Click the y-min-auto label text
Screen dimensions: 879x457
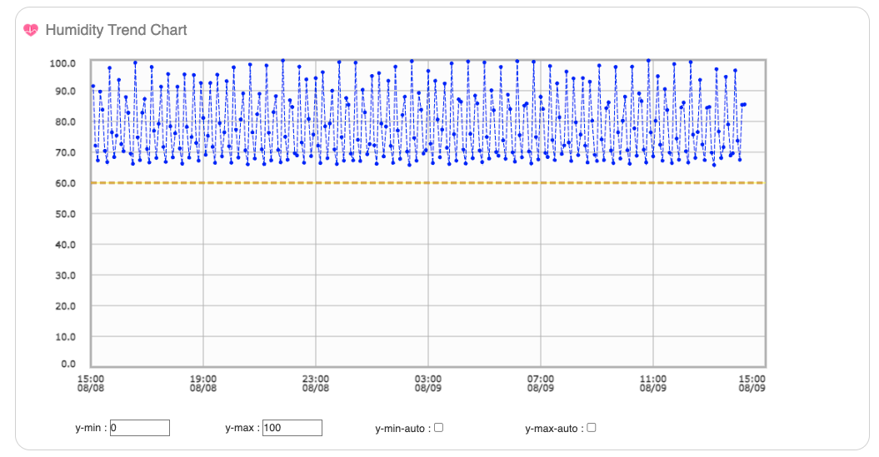tap(403, 429)
